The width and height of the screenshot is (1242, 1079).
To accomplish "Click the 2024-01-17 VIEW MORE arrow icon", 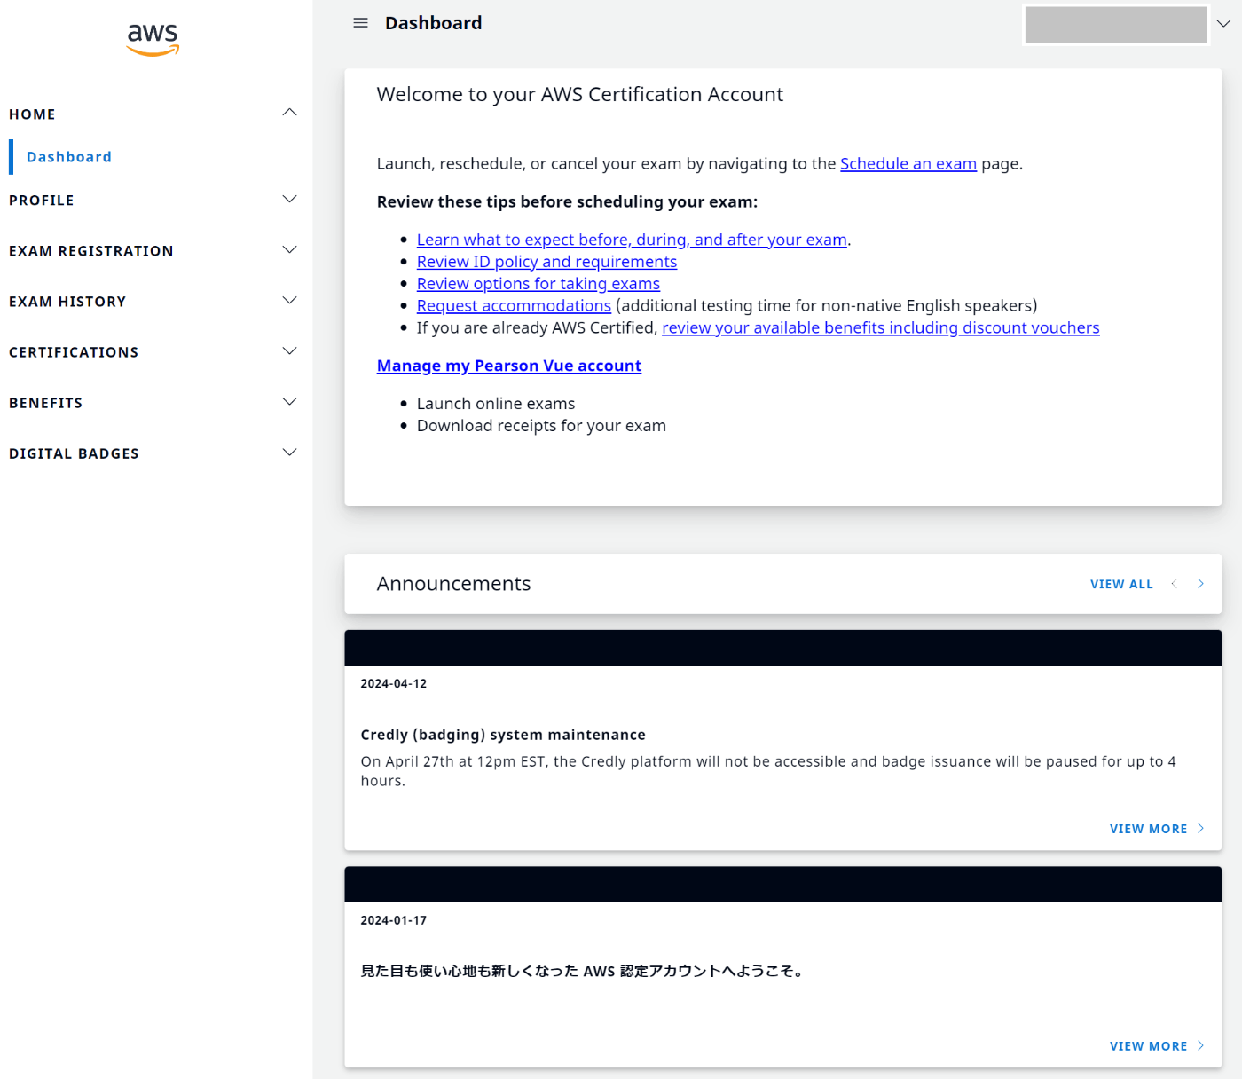I will coord(1200,1045).
